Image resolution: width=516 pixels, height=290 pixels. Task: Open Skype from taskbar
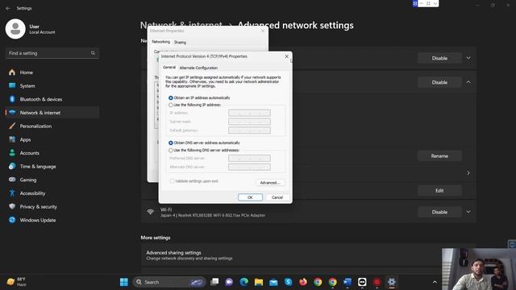289,282
